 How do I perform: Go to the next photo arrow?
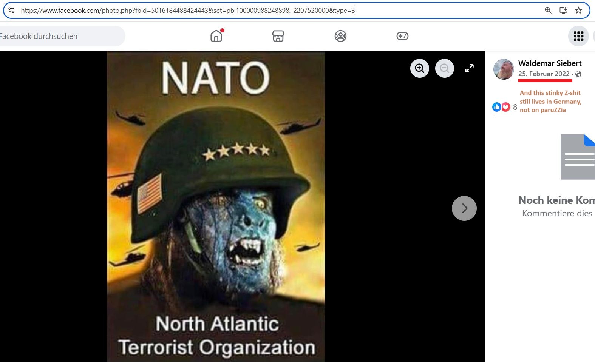(464, 208)
